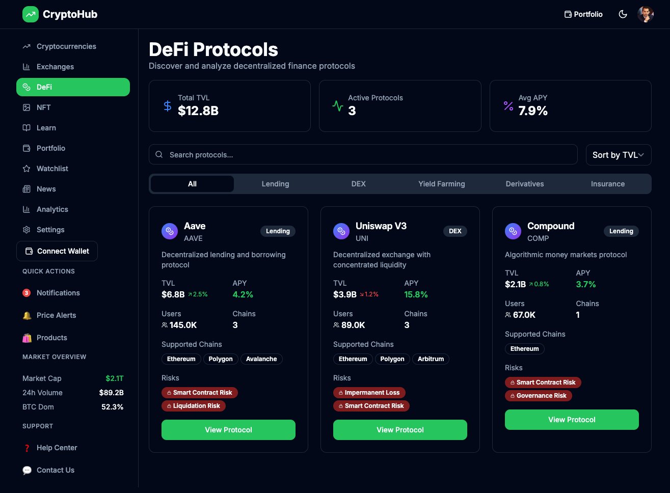Open the NFT sidebar section
670x493 pixels.
pos(73,107)
